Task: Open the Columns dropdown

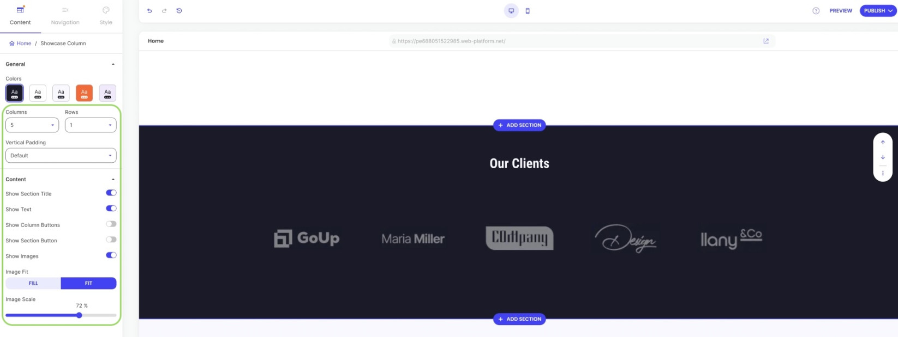Action: click(x=32, y=125)
